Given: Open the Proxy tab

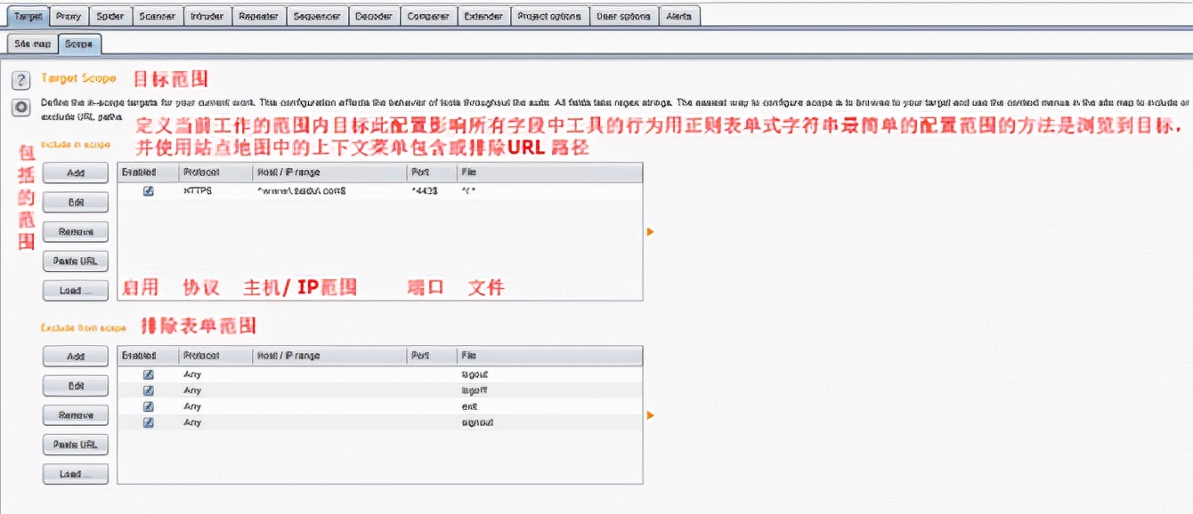Looking at the screenshot, I should click(68, 16).
